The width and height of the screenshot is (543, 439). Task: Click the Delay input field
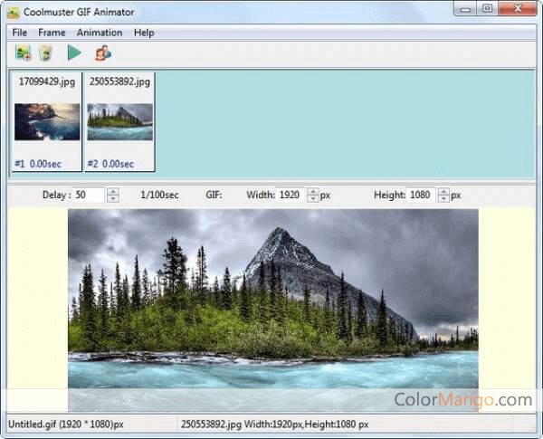tap(90, 195)
